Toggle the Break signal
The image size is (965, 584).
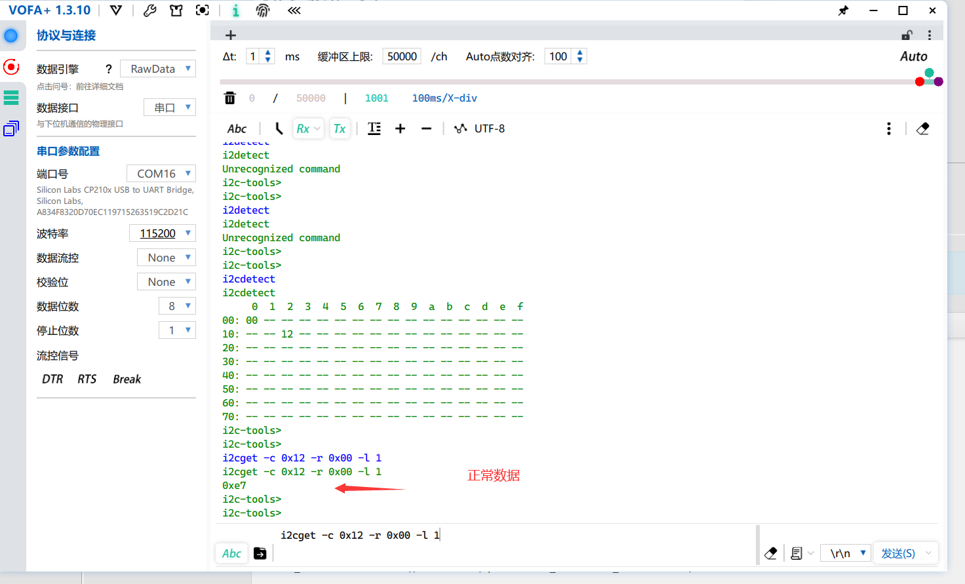pos(127,380)
